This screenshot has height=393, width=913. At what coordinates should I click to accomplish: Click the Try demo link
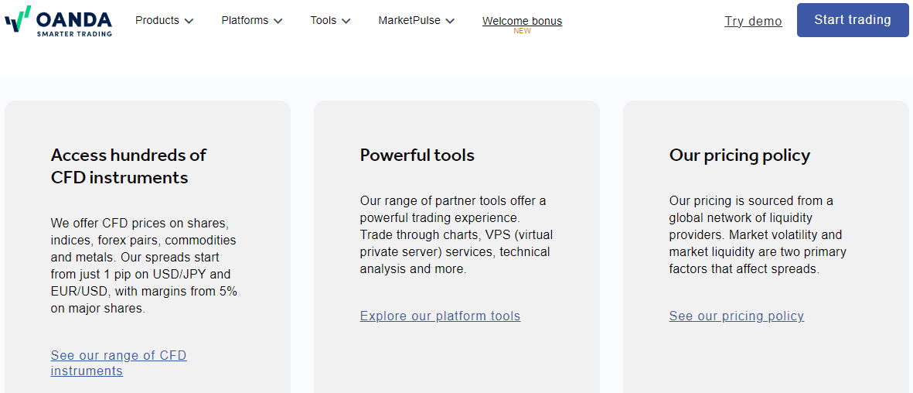[x=753, y=21]
